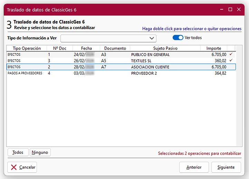Uncheck the checkmark on PUBLICO EN GENERAL row
Image resolution: width=249 pixels, height=179 pixels.
[231, 54]
